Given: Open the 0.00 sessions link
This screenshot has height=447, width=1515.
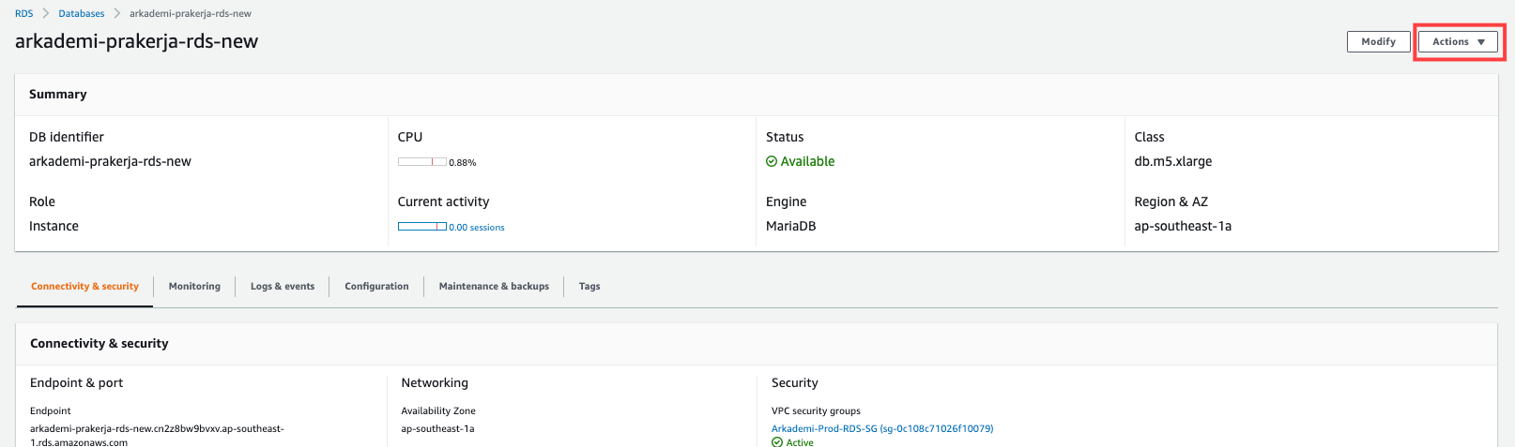Looking at the screenshot, I should pos(477,228).
